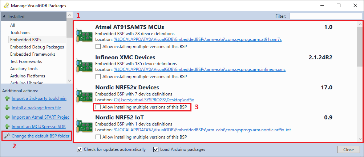Select Toolchains in the category list
This screenshot has width=364, height=157.
pyautogui.click(x=20, y=33)
